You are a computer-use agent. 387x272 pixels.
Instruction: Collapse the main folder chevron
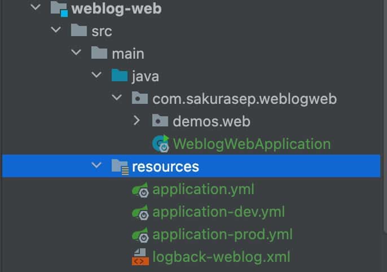click(x=76, y=52)
